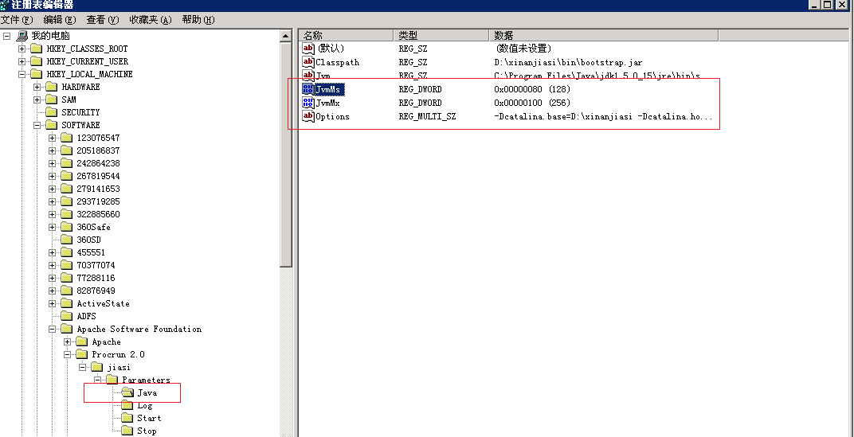Collapse the SOFTWARE key
The height and width of the screenshot is (437, 854).
37,125
